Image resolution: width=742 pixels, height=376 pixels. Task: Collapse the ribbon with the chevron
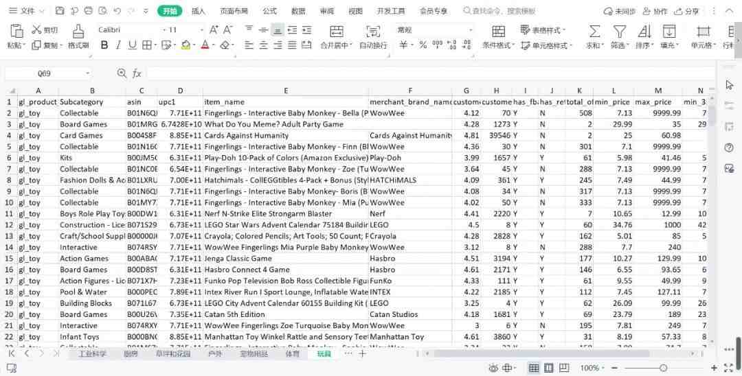click(x=729, y=11)
